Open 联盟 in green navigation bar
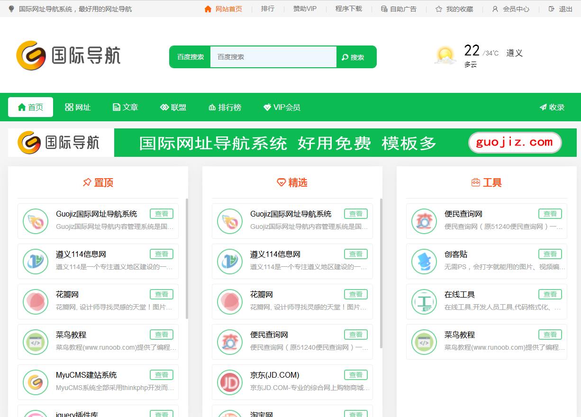Viewport: 581px width, 417px height. coord(173,107)
